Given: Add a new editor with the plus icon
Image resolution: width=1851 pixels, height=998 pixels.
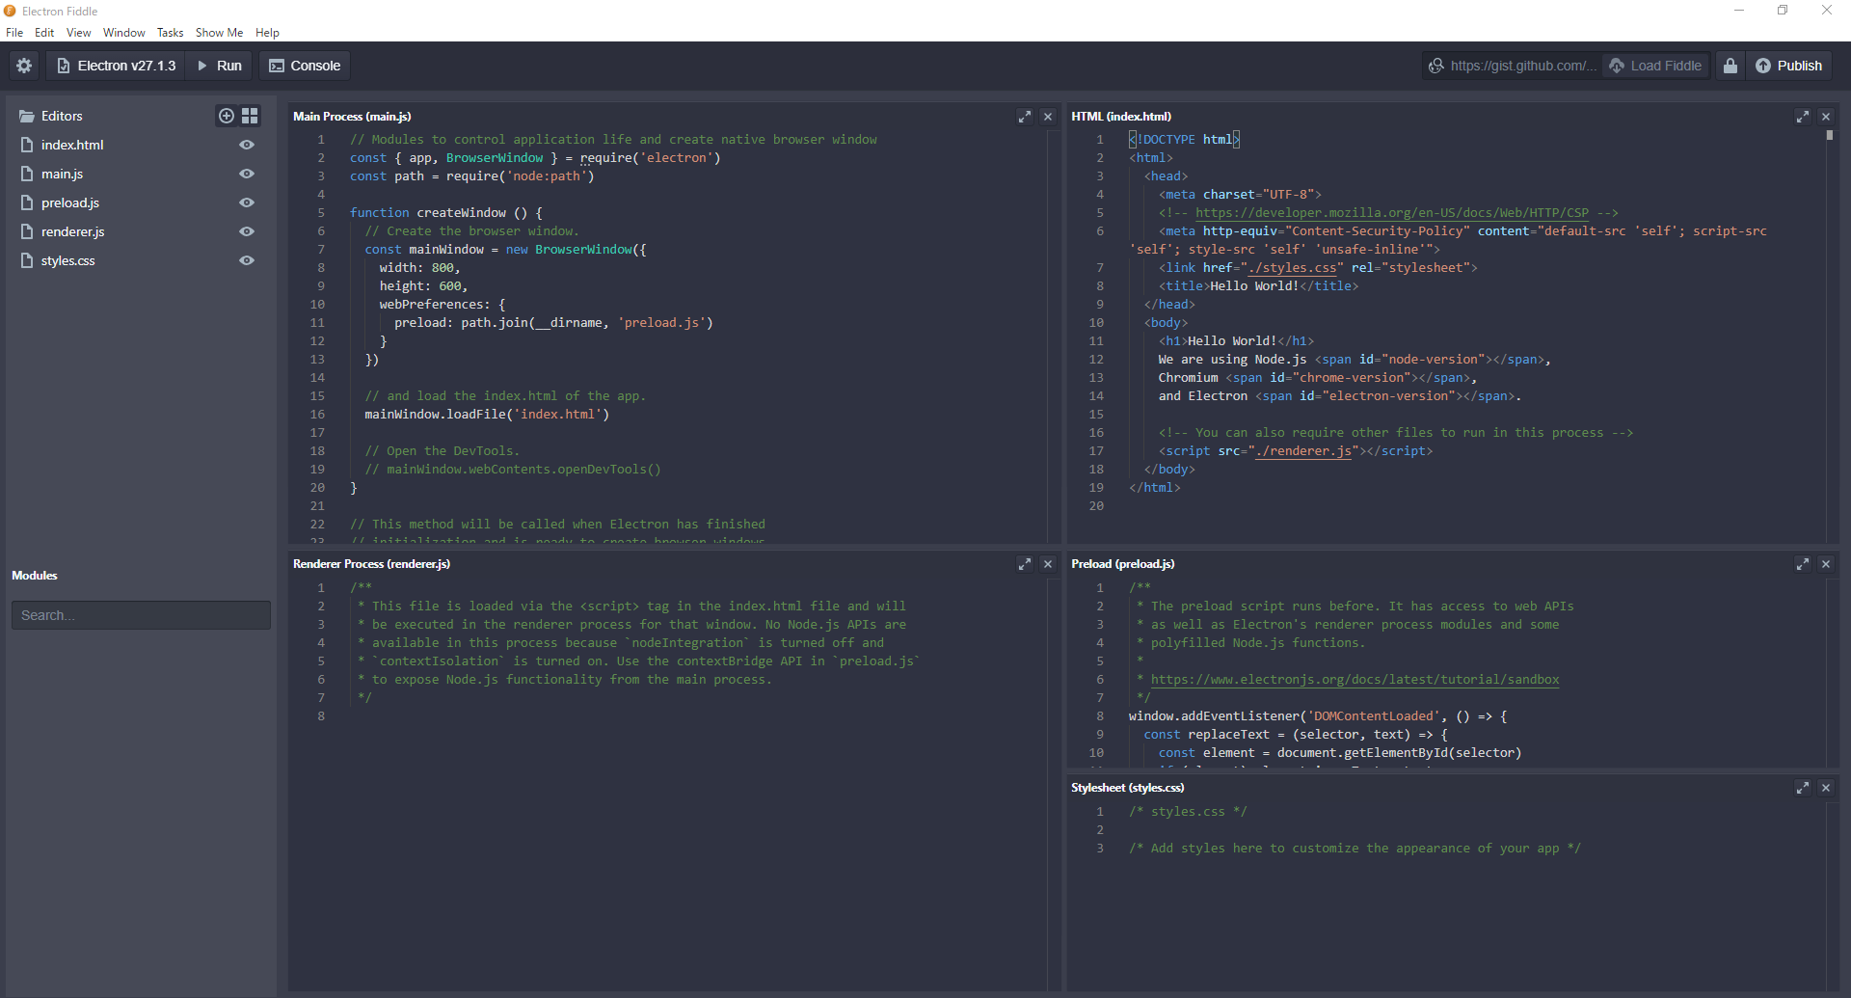Looking at the screenshot, I should click(227, 116).
